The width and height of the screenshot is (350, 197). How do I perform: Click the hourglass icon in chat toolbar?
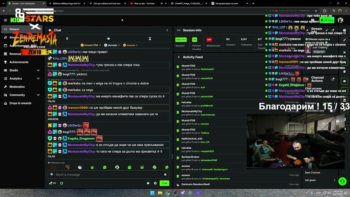[150, 39]
